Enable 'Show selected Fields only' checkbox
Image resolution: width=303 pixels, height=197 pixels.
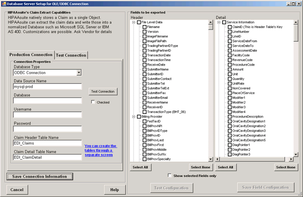pos(170,175)
